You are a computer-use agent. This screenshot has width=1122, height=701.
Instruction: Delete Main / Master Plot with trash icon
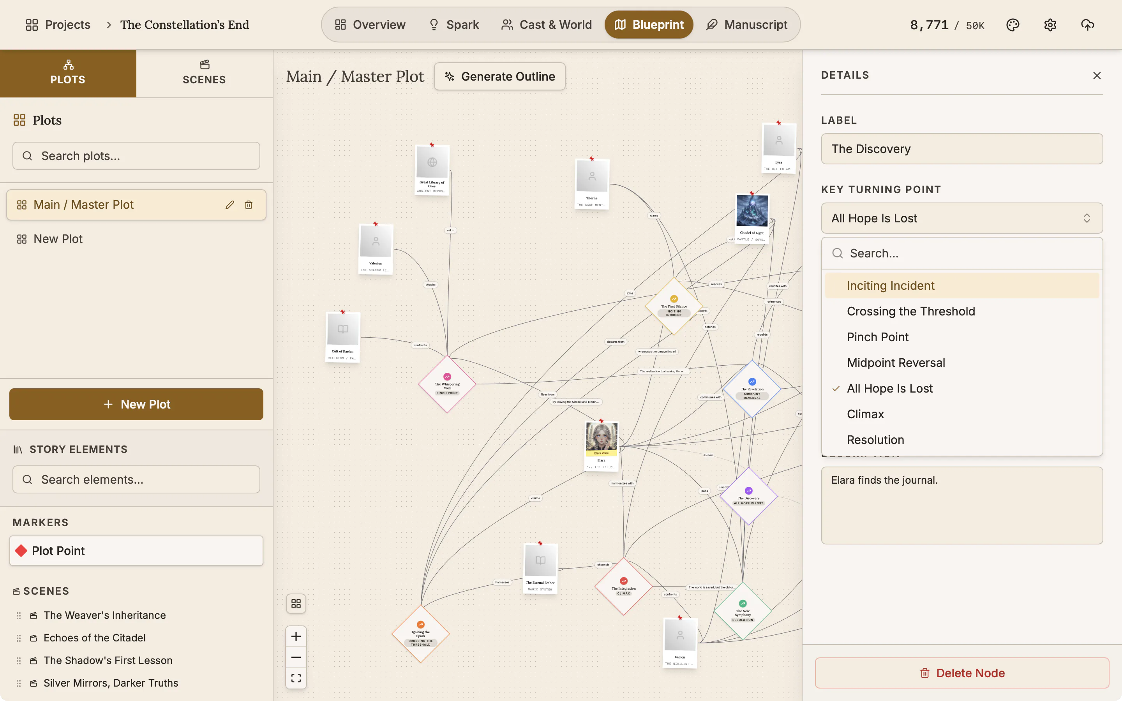[x=249, y=205]
